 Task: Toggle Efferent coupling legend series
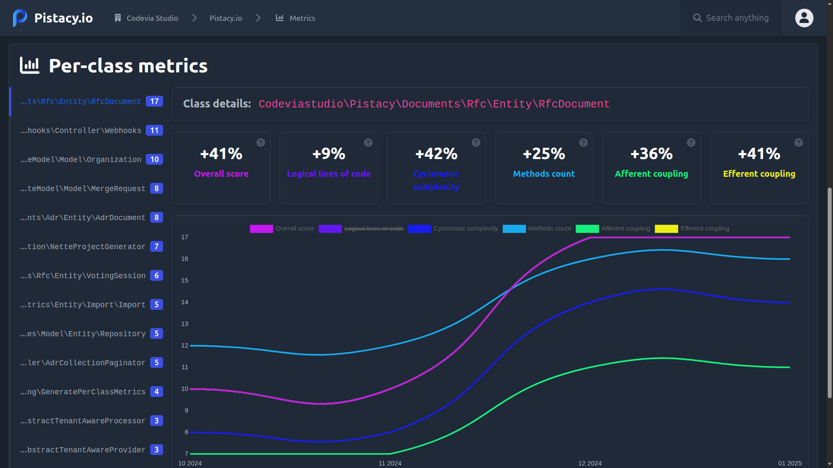point(692,228)
